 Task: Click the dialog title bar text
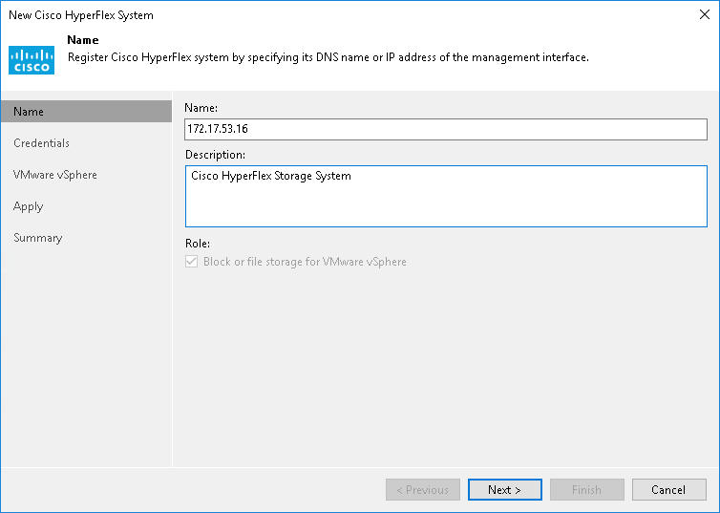click(80, 15)
